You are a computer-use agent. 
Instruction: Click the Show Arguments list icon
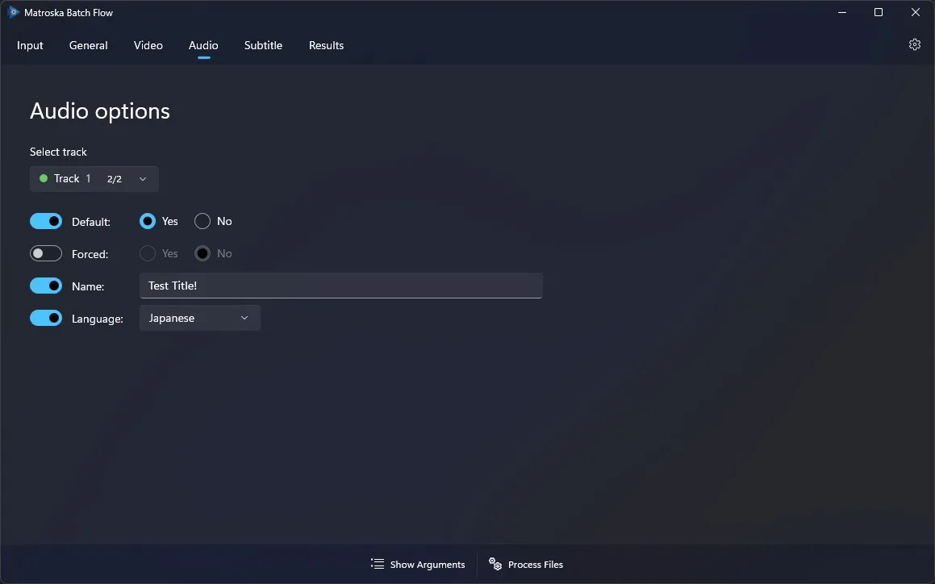click(x=377, y=564)
